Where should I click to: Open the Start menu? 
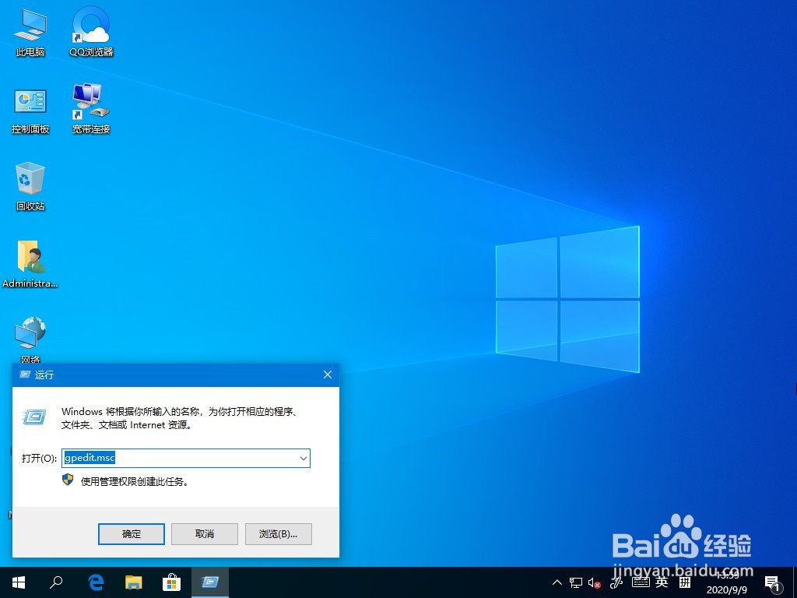(x=17, y=582)
